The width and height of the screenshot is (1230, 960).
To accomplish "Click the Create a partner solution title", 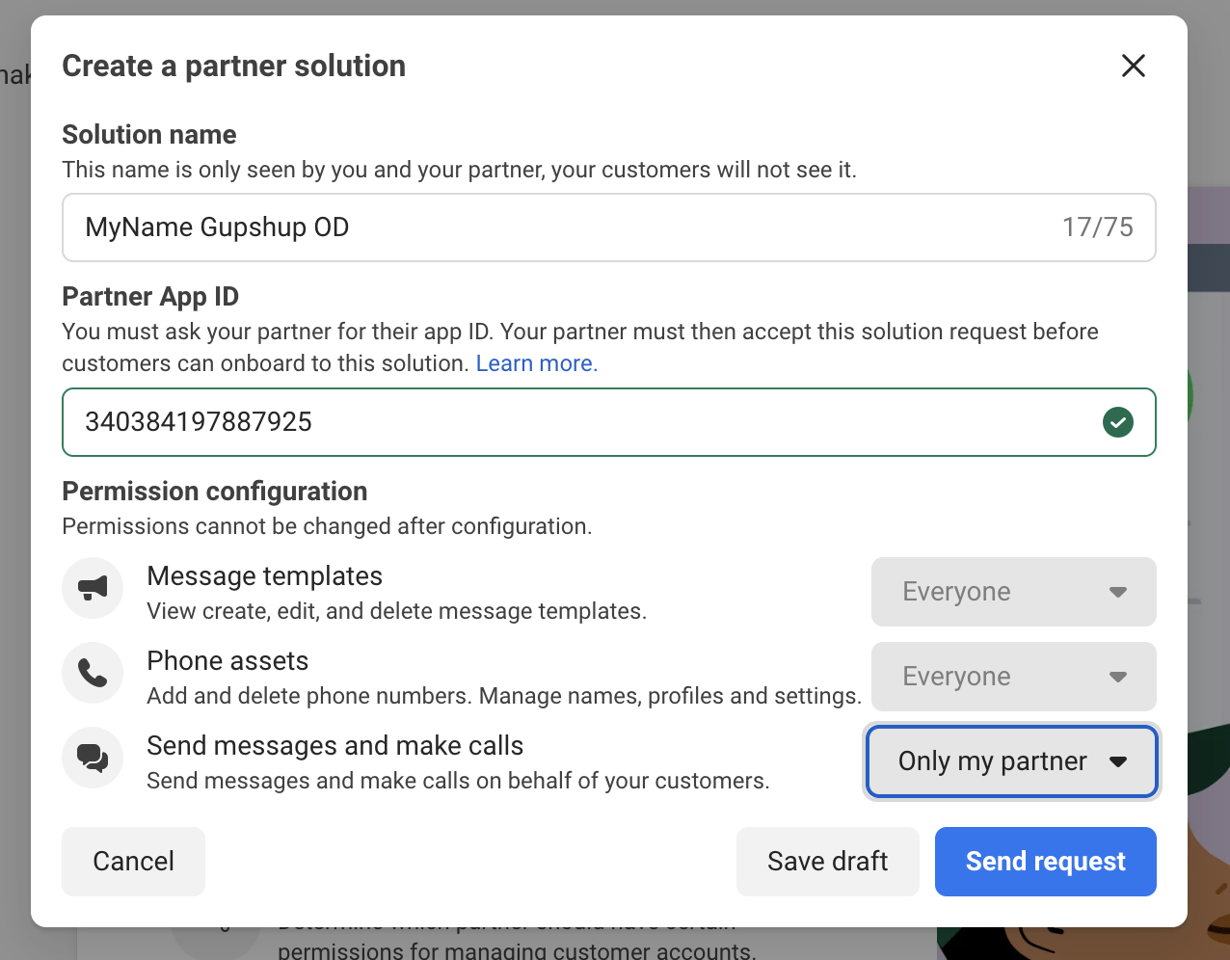I will tap(234, 67).
